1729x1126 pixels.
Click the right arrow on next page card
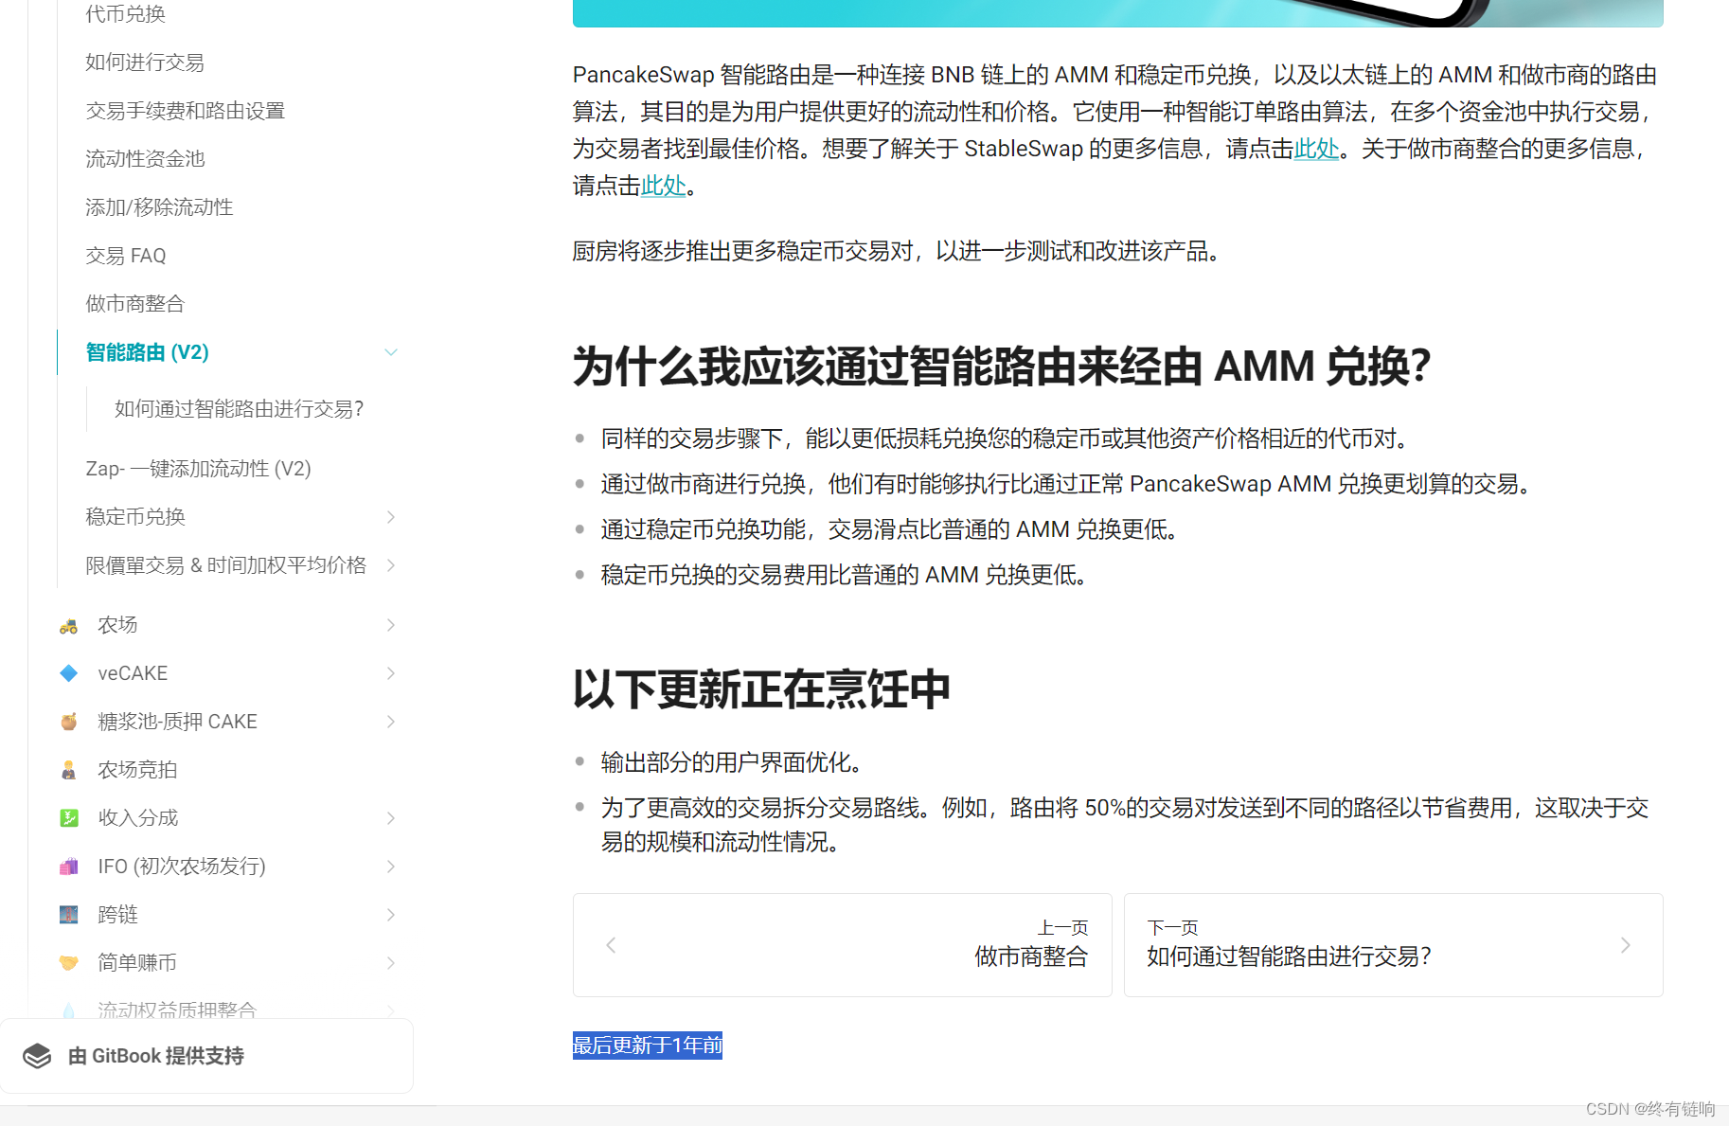1625,945
